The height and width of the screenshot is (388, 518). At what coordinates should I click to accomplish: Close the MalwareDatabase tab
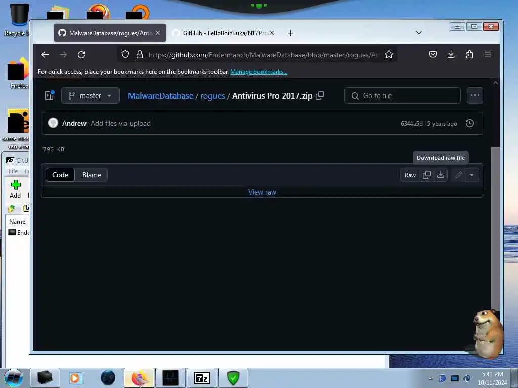coord(158,33)
